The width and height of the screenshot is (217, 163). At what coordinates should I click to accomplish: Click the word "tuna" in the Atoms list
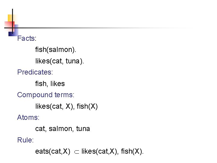coord(83,129)
